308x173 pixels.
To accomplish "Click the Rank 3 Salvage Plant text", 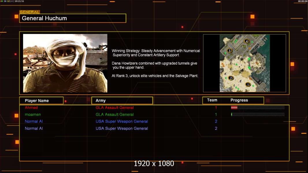I will pos(155,76).
